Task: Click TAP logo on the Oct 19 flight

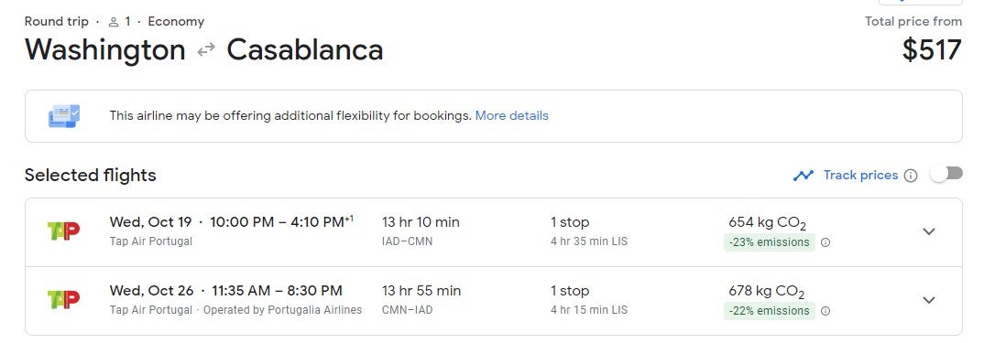Action: [x=63, y=230]
